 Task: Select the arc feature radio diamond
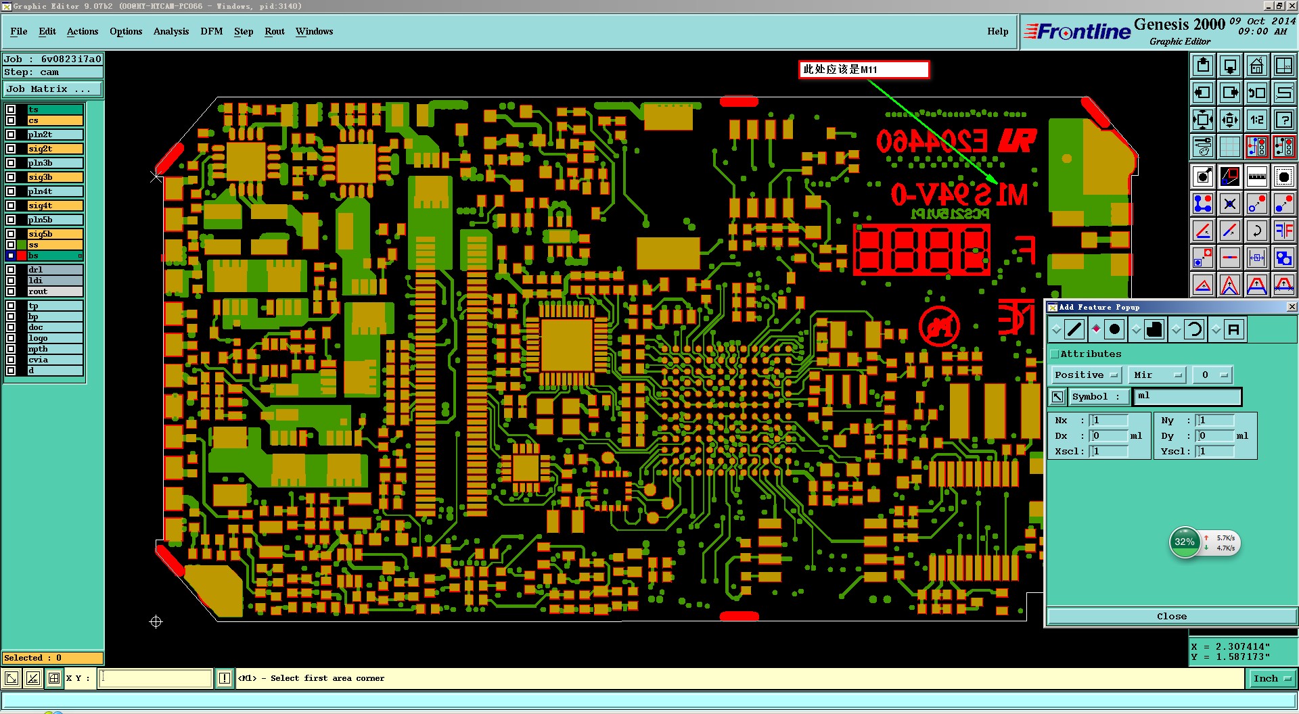[1176, 329]
